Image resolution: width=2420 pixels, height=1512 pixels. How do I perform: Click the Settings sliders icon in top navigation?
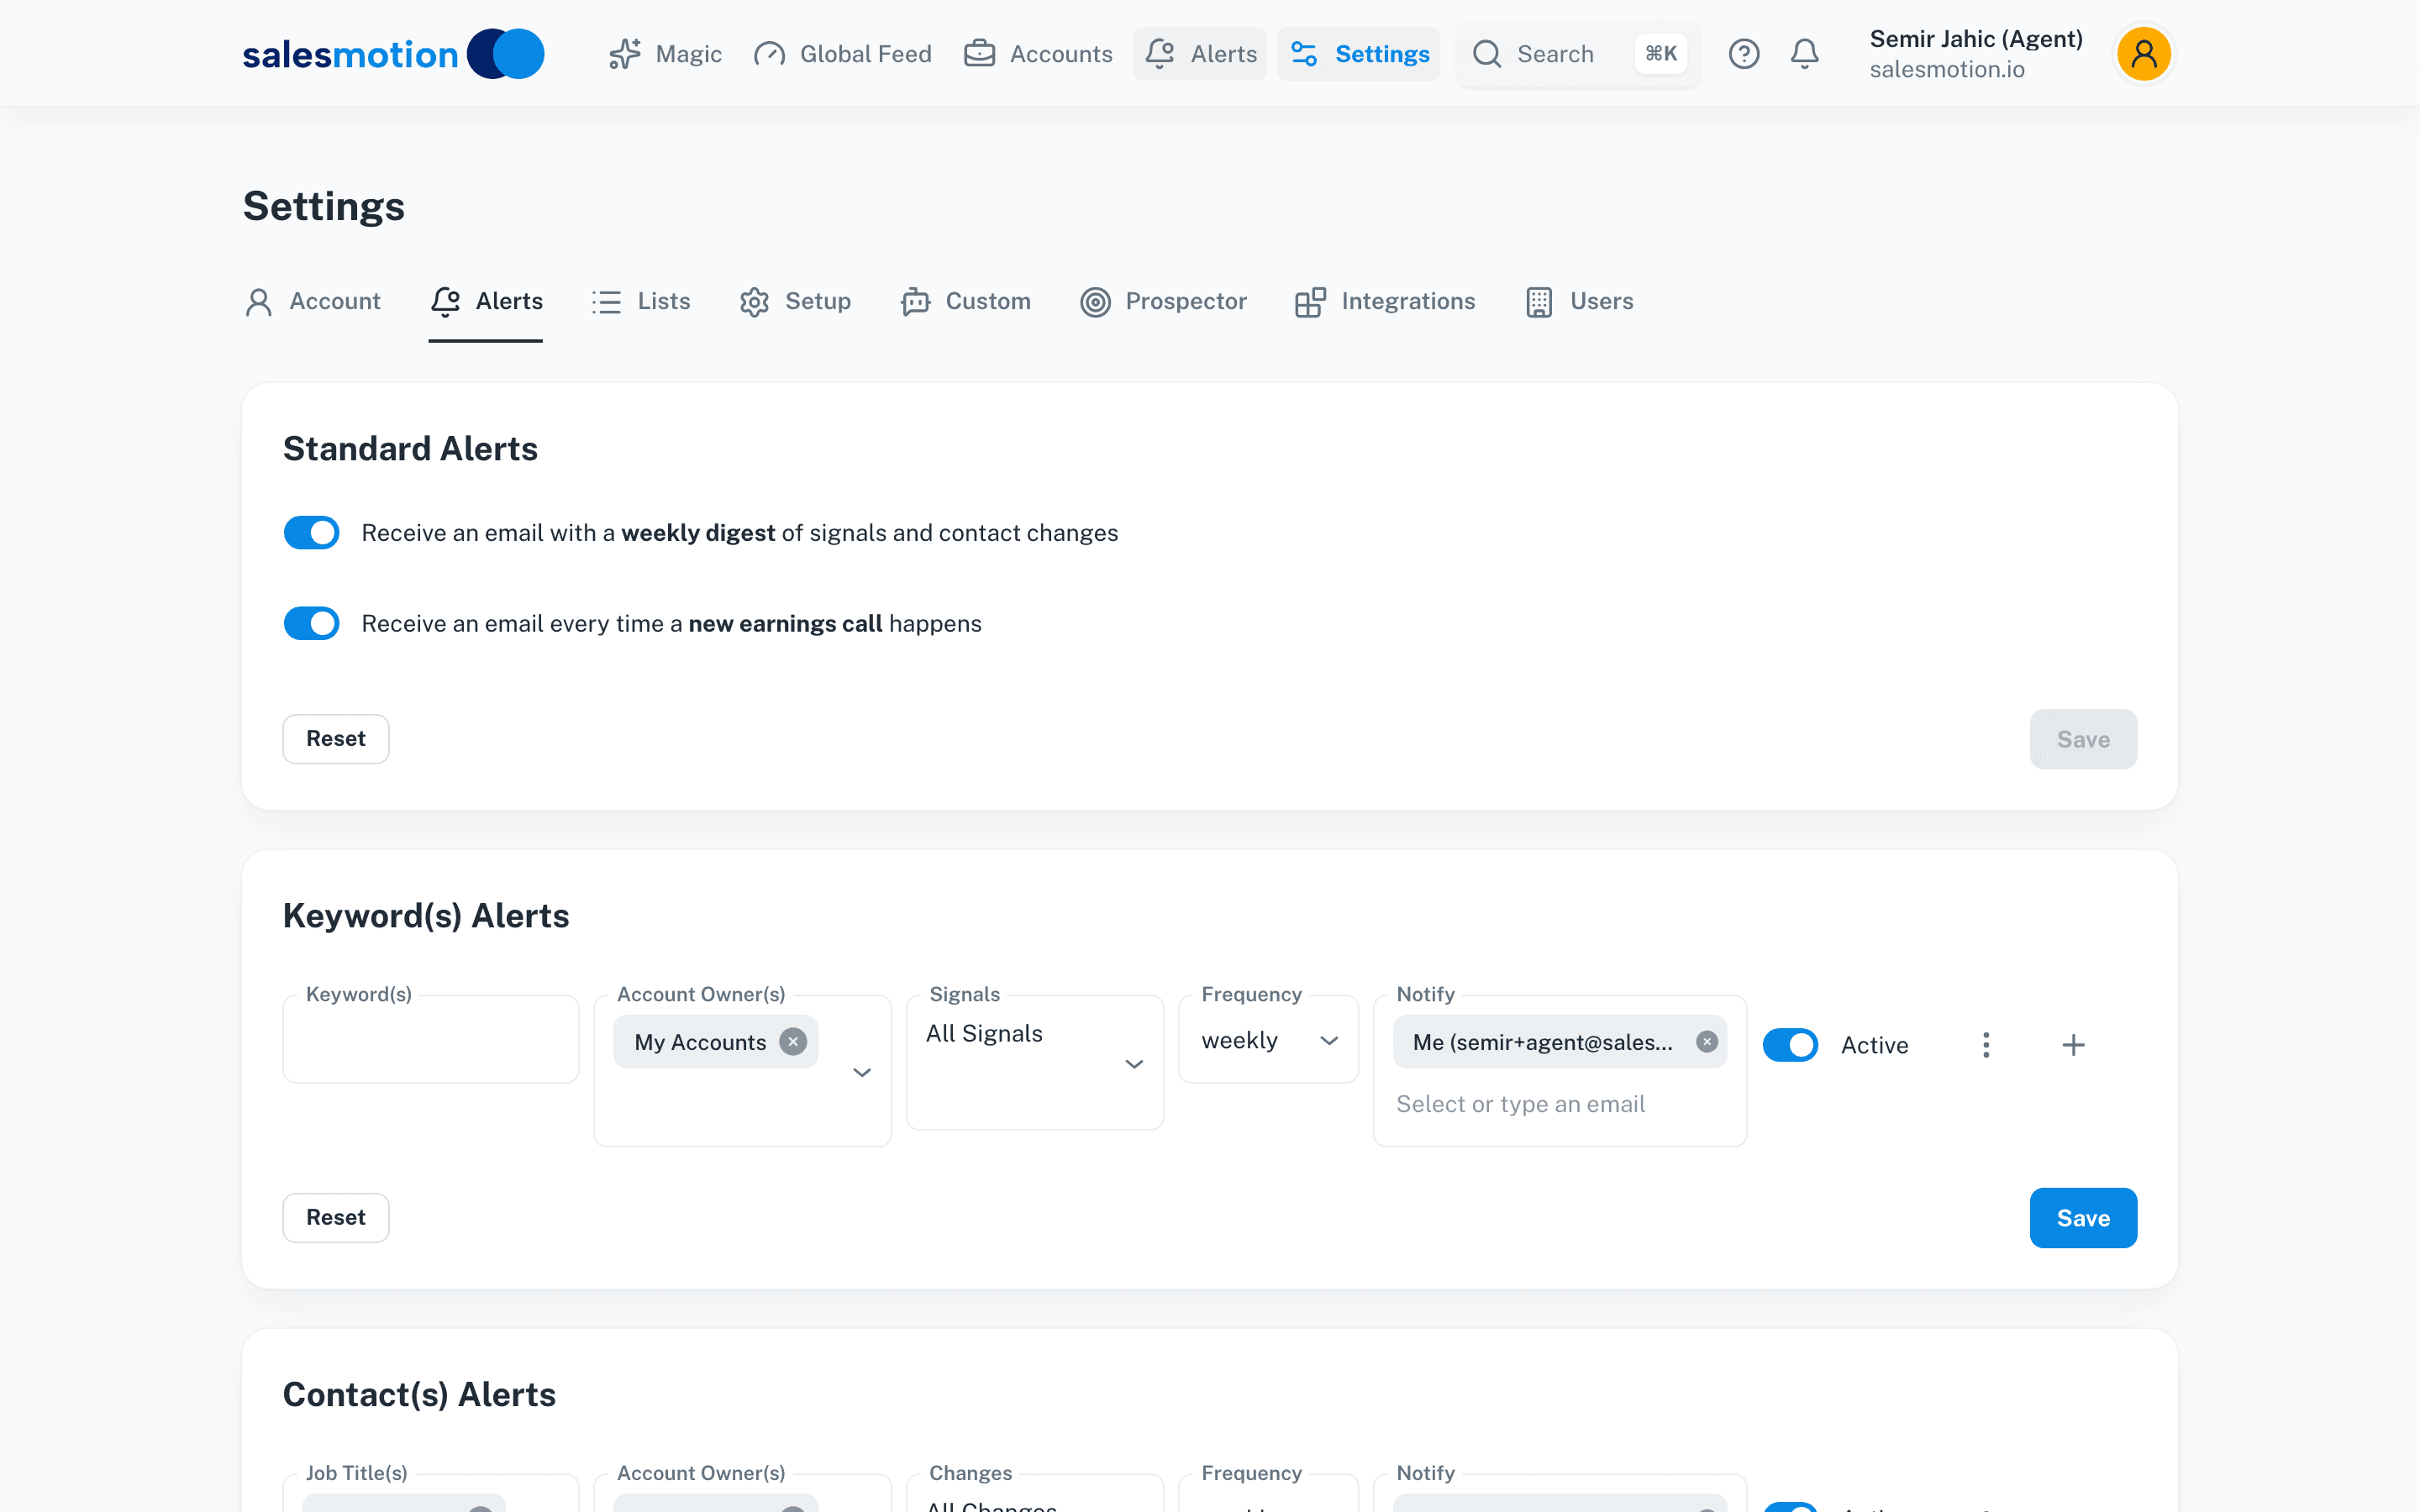coord(1304,54)
